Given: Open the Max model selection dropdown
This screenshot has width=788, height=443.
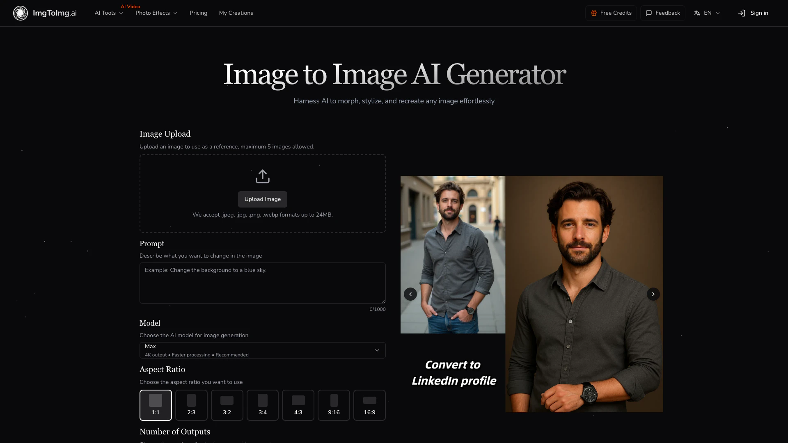Looking at the screenshot, I should pos(262,350).
